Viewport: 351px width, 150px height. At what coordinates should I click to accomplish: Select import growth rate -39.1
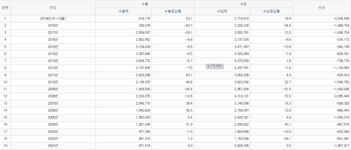[x=288, y=139]
